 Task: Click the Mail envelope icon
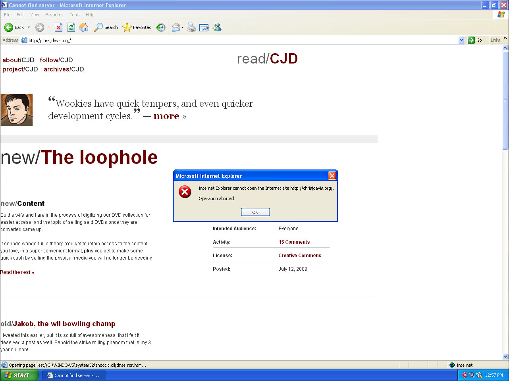pyautogui.click(x=175, y=27)
